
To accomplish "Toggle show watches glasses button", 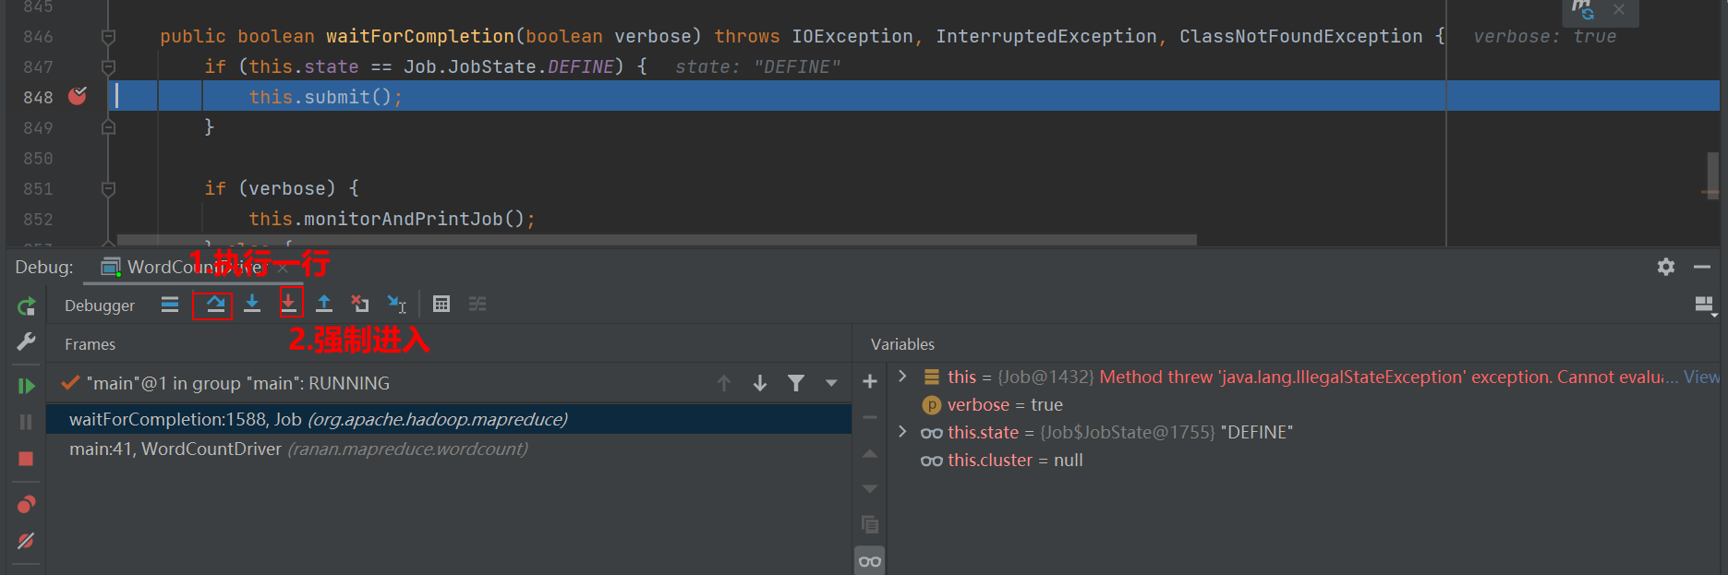I will tap(870, 561).
